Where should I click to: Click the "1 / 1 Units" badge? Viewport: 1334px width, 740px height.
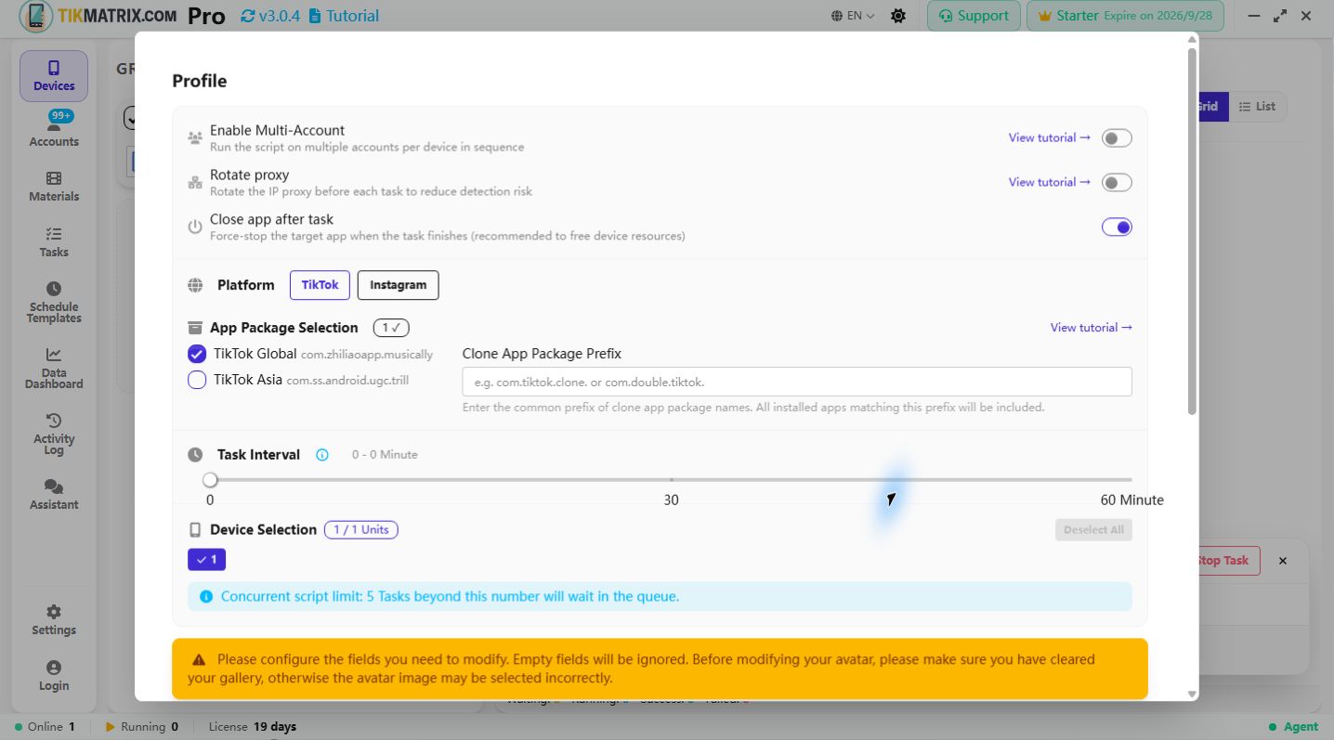pyautogui.click(x=361, y=530)
